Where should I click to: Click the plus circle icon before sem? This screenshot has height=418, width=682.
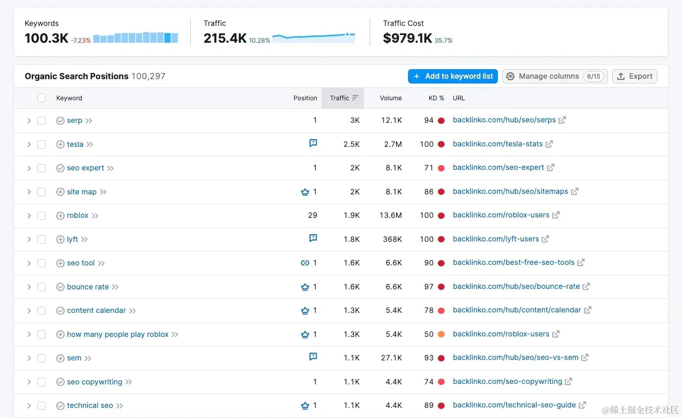pos(60,358)
